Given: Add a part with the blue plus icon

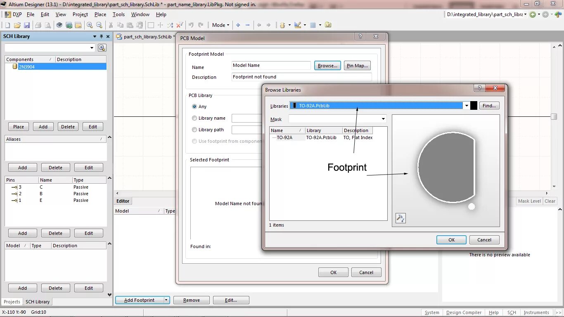Looking at the screenshot, I should click(x=238, y=25).
